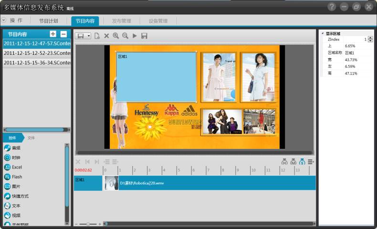Jump to next timeline item
The width and height of the screenshot is (377, 229).
[97, 162]
